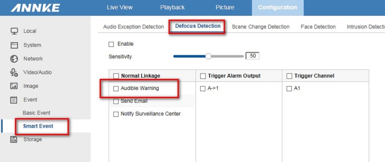The height and width of the screenshot is (162, 385).
Task: Check the Audible Warning option
Action: (116, 89)
